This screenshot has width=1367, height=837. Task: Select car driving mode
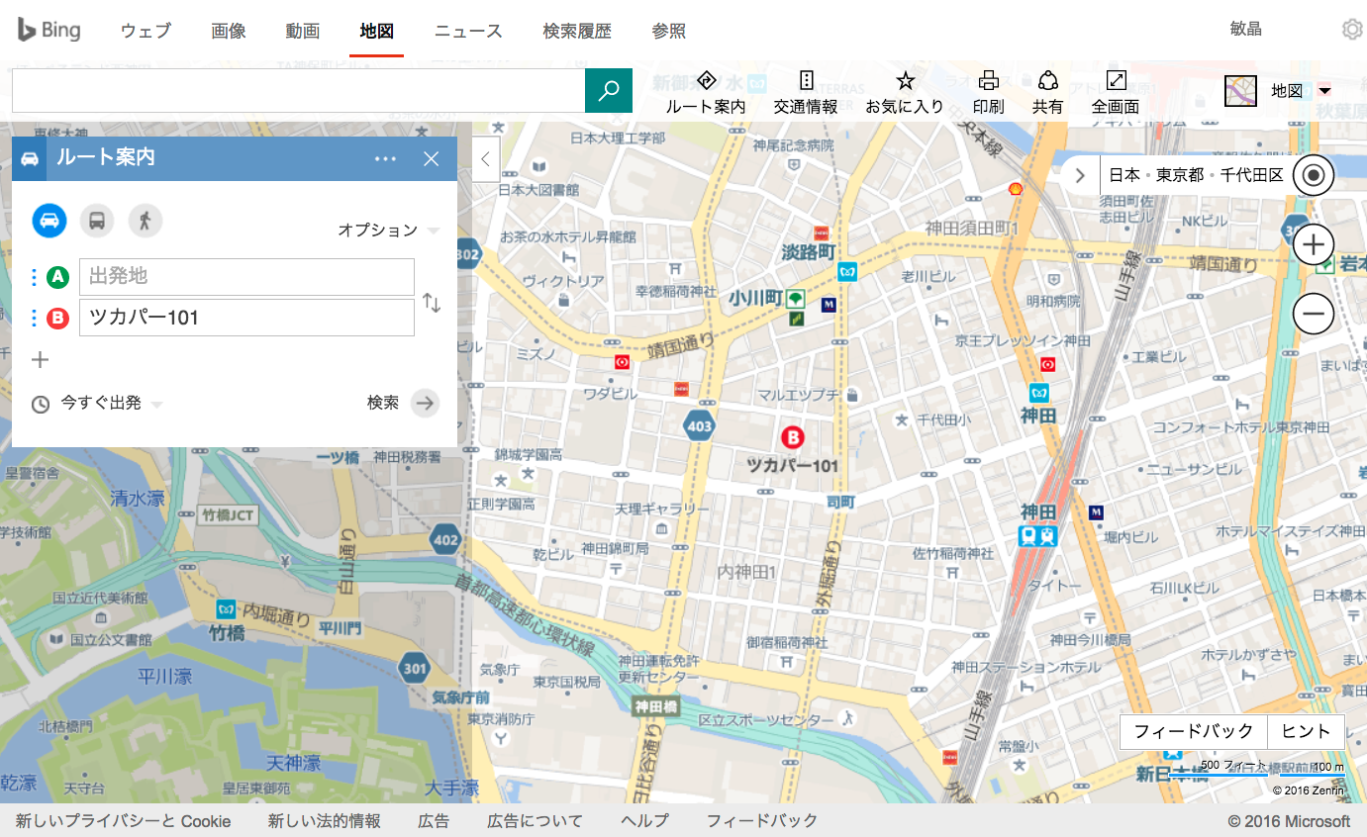click(49, 220)
